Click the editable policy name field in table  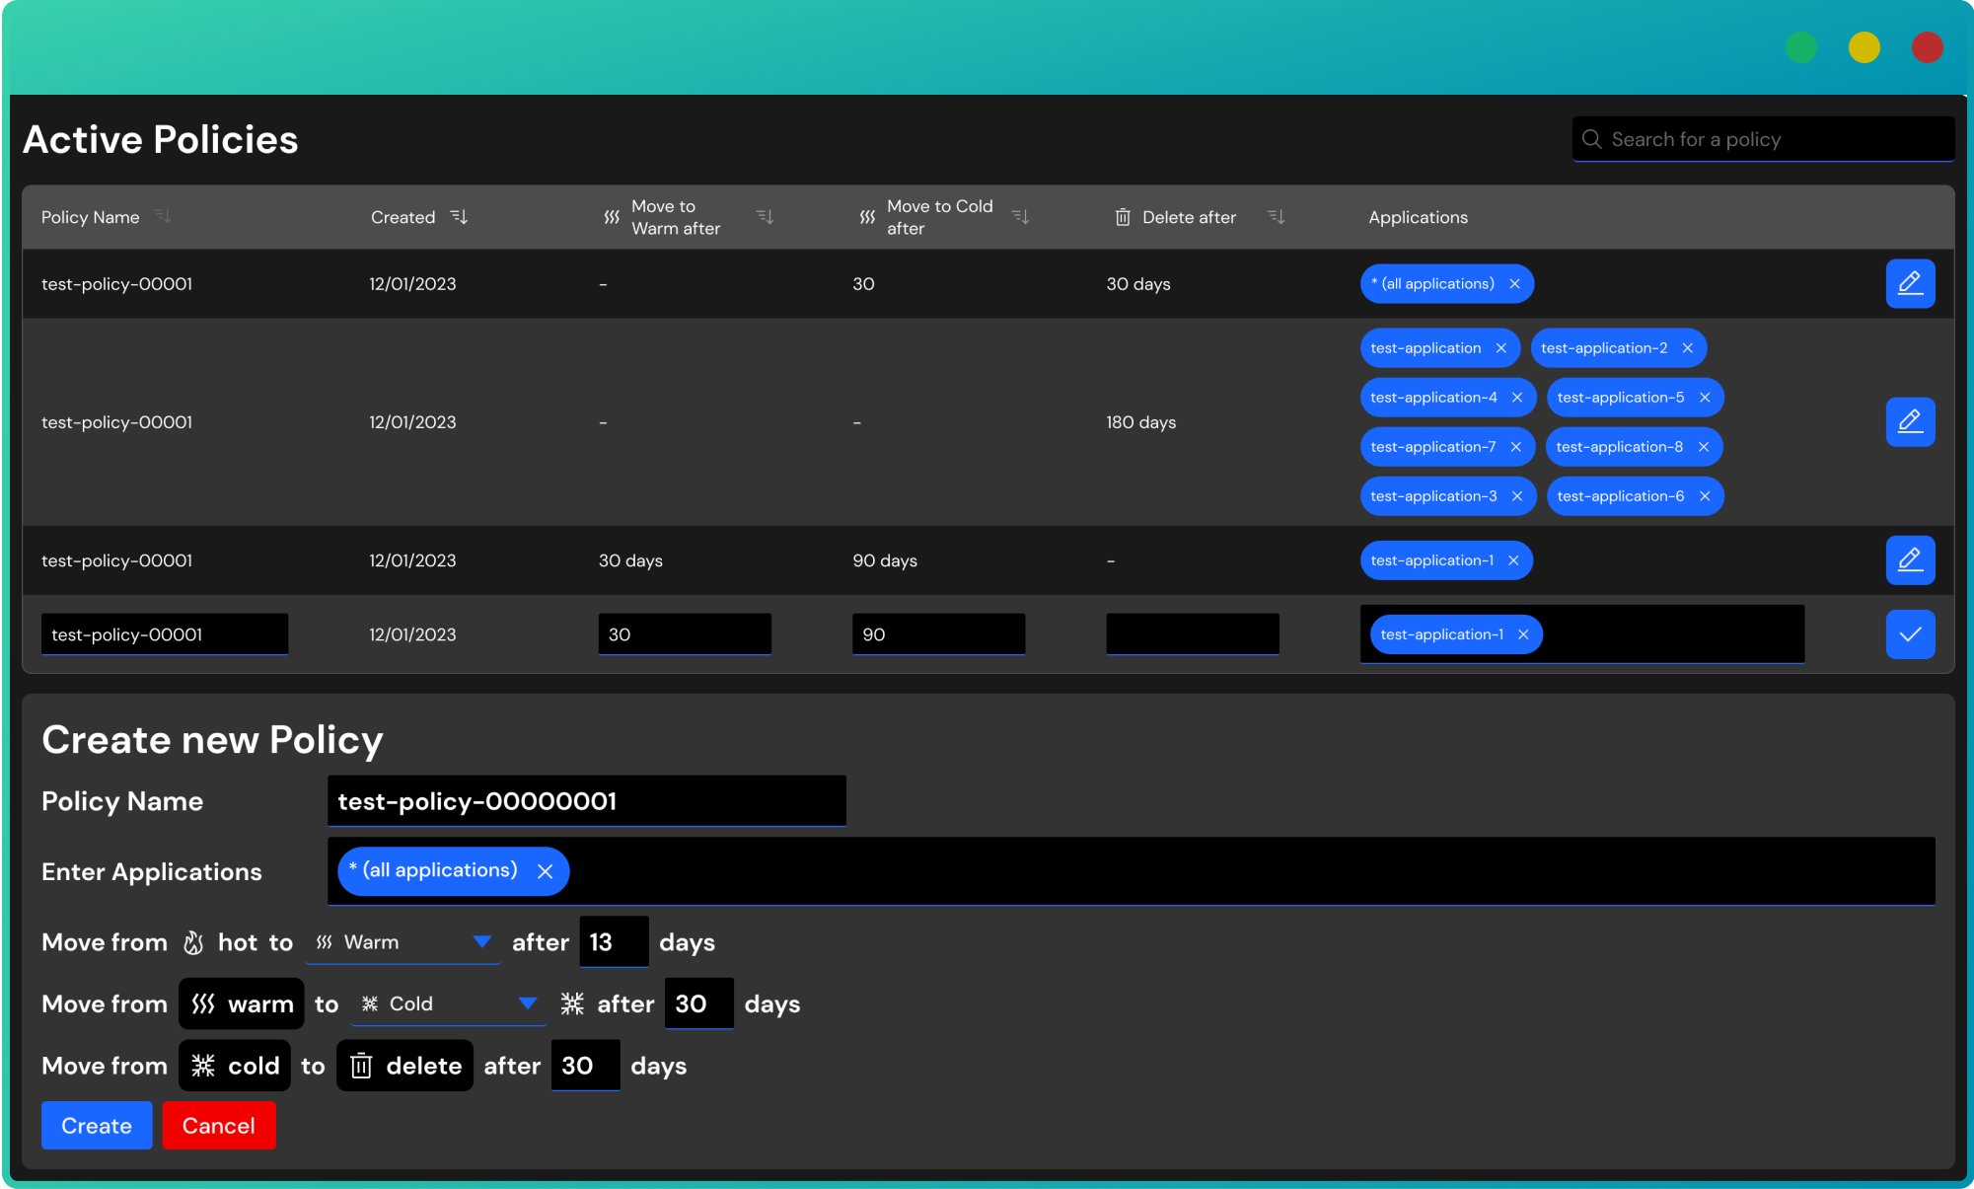click(x=165, y=634)
